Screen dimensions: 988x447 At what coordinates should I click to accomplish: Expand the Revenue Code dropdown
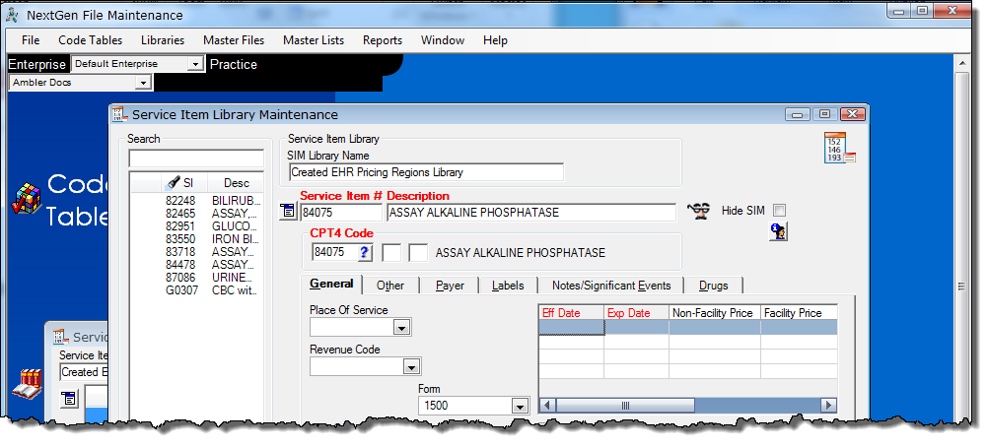point(411,366)
